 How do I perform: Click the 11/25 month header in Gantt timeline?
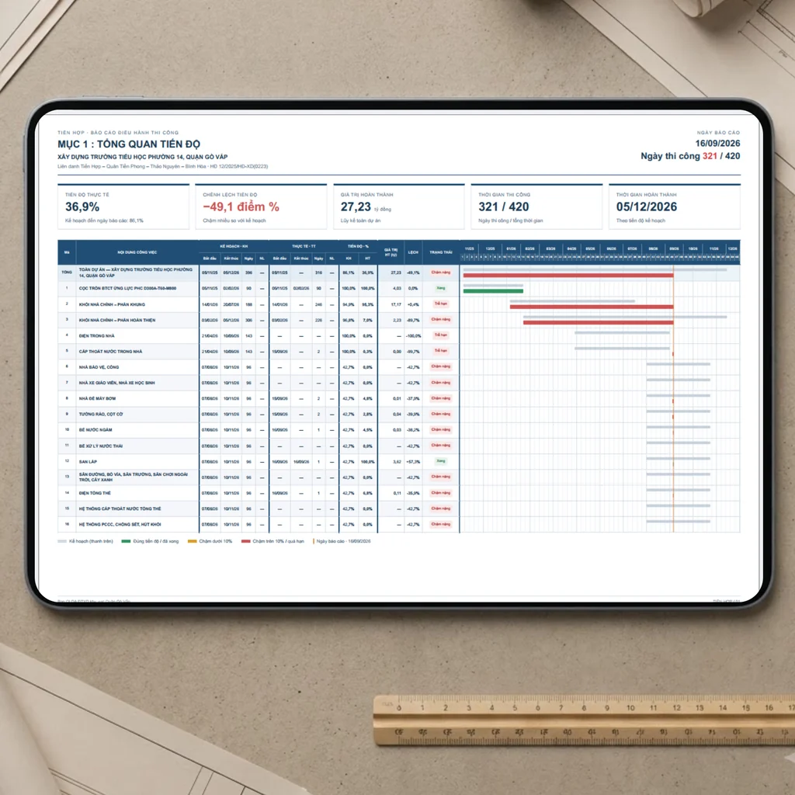coord(470,249)
